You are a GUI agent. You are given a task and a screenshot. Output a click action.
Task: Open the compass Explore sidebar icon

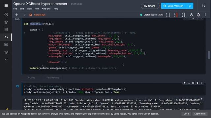tap(6, 15)
